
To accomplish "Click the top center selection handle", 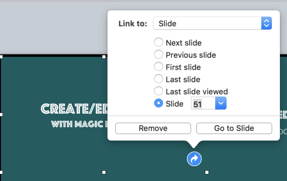I will pos(104,57).
